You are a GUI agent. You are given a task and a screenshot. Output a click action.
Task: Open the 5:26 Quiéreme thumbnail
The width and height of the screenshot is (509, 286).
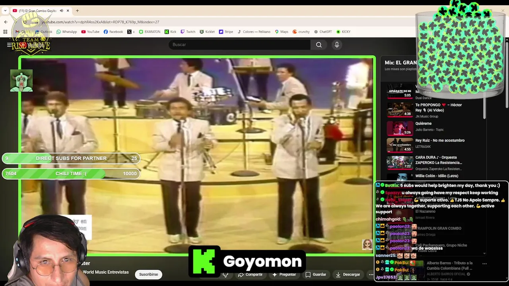(400, 128)
